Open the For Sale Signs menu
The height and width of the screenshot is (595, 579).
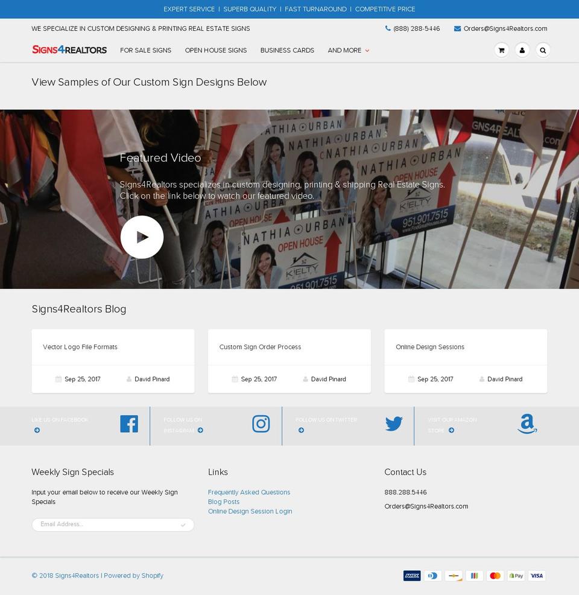tap(145, 50)
